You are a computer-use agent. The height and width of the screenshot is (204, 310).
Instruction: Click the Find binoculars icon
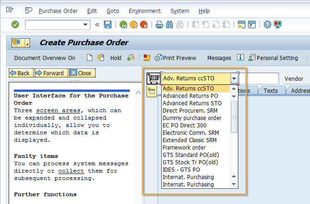tap(169, 24)
